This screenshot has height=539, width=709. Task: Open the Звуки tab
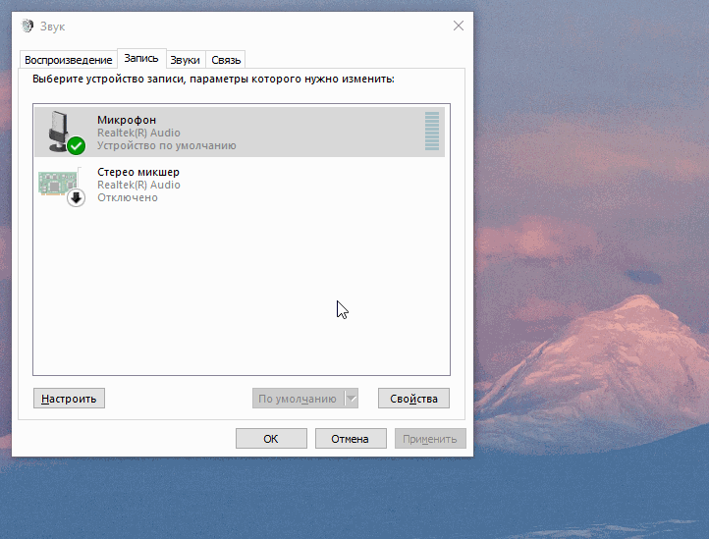pos(185,60)
